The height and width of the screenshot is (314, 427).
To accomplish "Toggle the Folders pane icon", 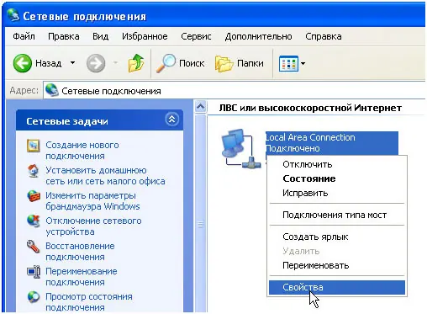I will (224, 64).
